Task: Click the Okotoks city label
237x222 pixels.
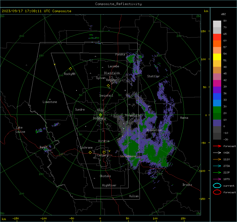Action: (x=105, y=176)
